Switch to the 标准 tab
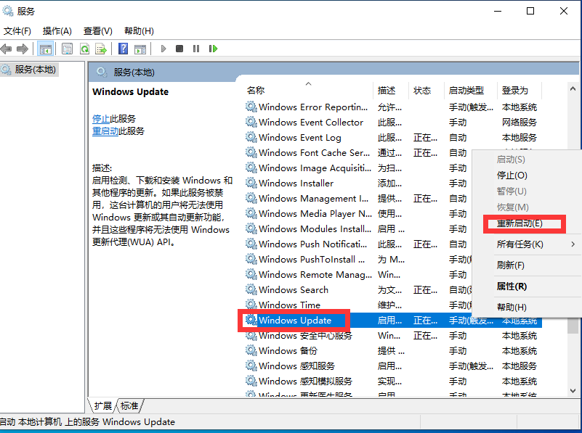 pos(129,406)
